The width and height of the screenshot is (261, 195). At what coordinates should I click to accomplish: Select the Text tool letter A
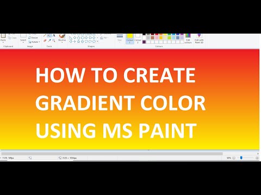pos(54,36)
